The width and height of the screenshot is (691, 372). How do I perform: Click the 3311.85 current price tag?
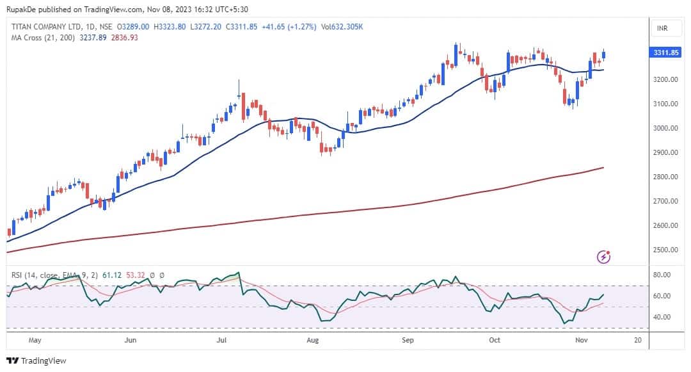coord(665,53)
